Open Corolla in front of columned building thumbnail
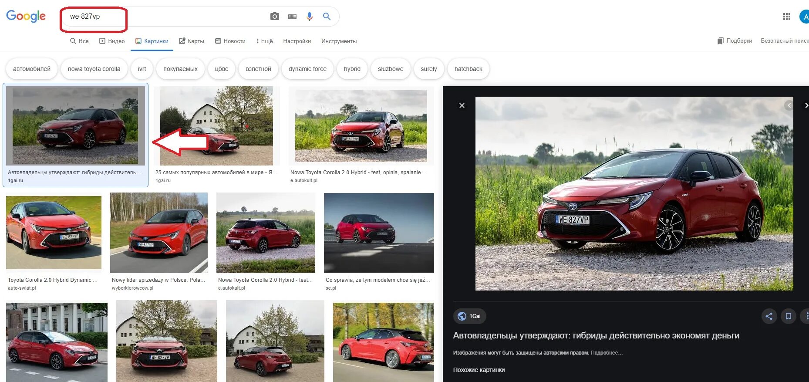Screen dimensions: 809x382 57,342
